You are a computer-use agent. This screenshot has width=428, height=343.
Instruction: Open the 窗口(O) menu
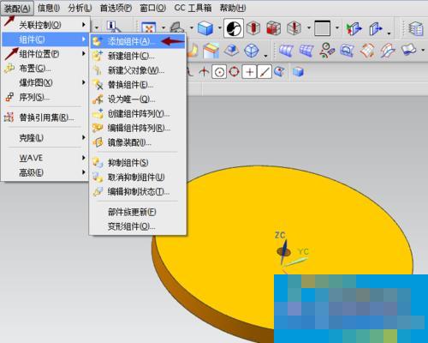[x=152, y=8]
